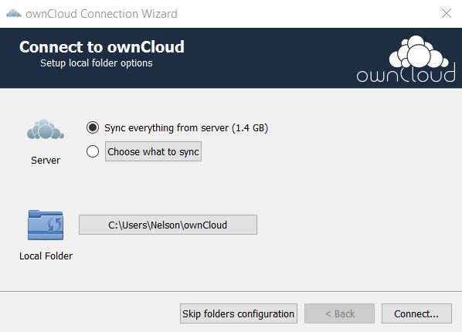Click the Server cloud icon
462x332 pixels.
tap(46, 129)
